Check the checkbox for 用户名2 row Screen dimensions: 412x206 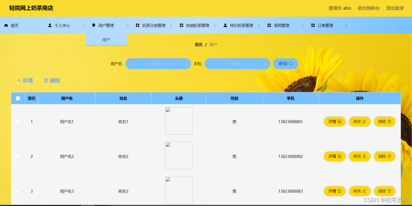click(18, 156)
